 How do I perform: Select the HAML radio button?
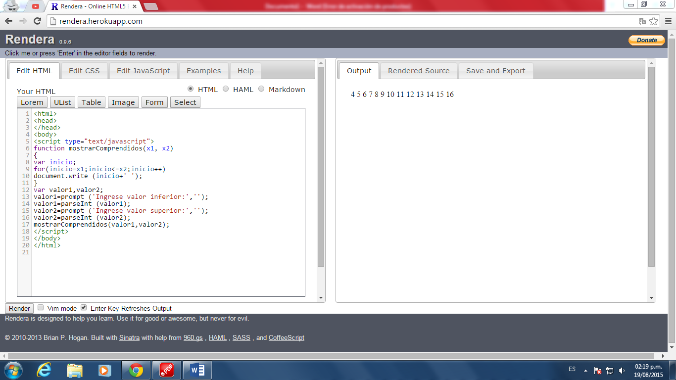(226, 89)
